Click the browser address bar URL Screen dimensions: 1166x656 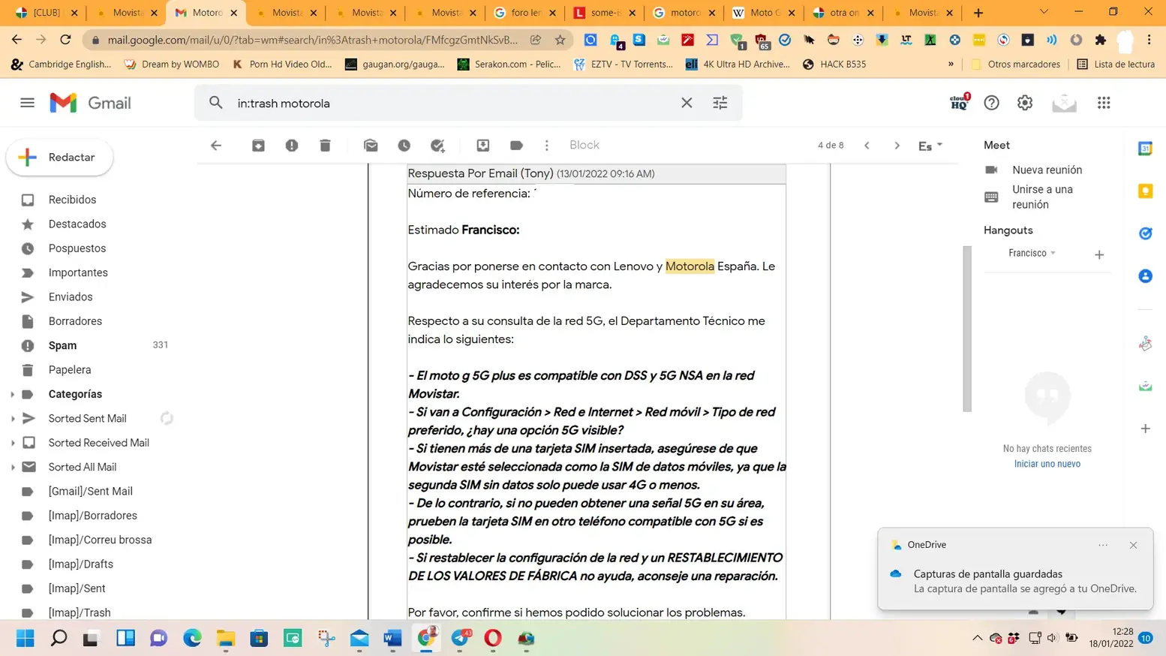[x=312, y=40]
